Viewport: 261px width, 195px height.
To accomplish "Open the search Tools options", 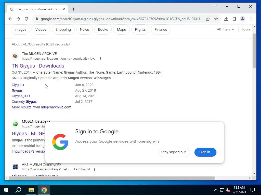I will [x=246, y=29].
